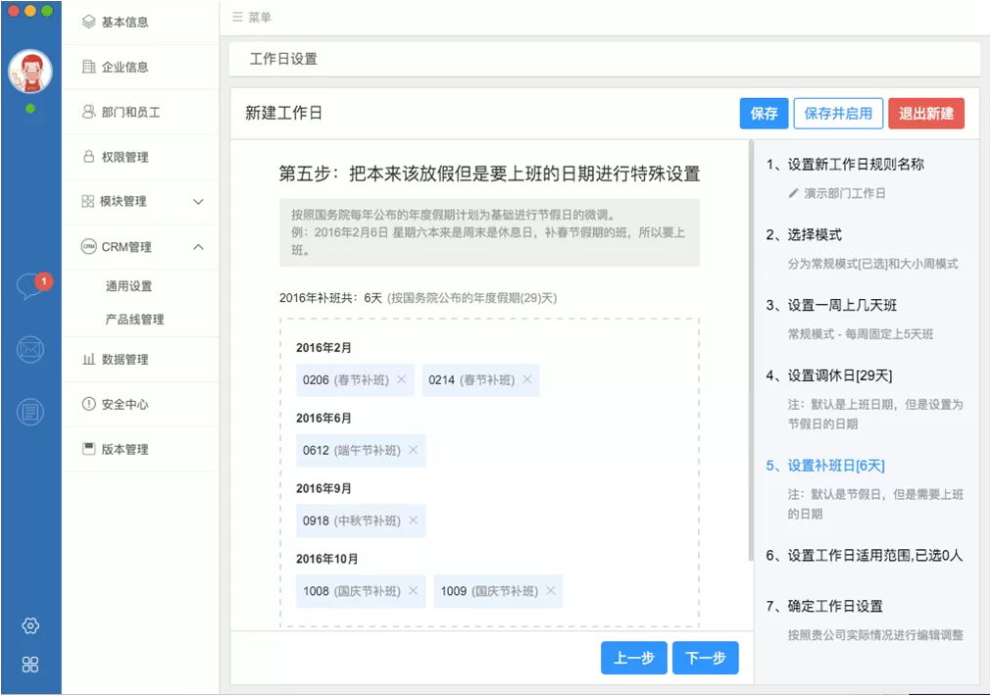
Task: Click the hamburger 菜单 icon
Action: point(237,17)
